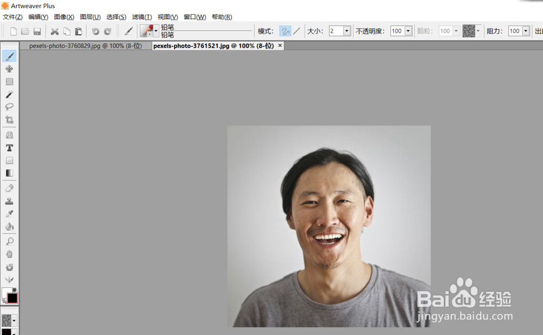The image size is (543, 335).
Task: Select the Shape tool
Action: 9,160
